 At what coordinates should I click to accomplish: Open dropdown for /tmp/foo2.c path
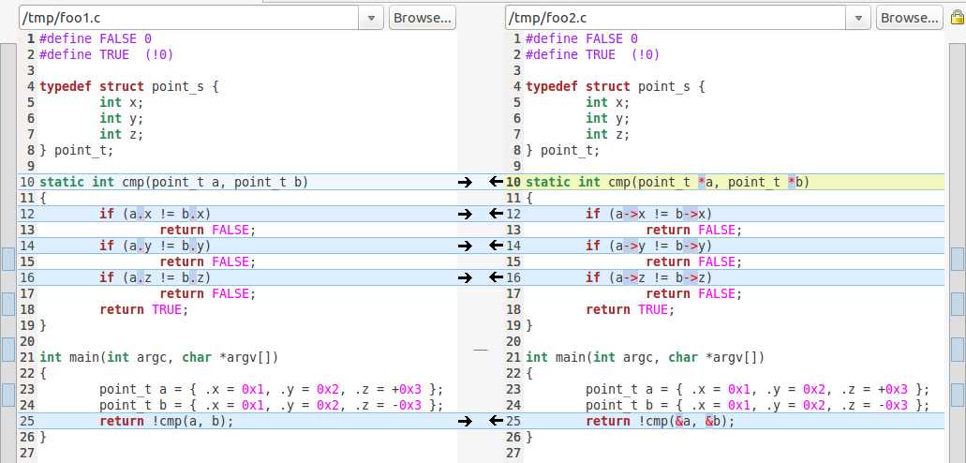click(858, 18)
